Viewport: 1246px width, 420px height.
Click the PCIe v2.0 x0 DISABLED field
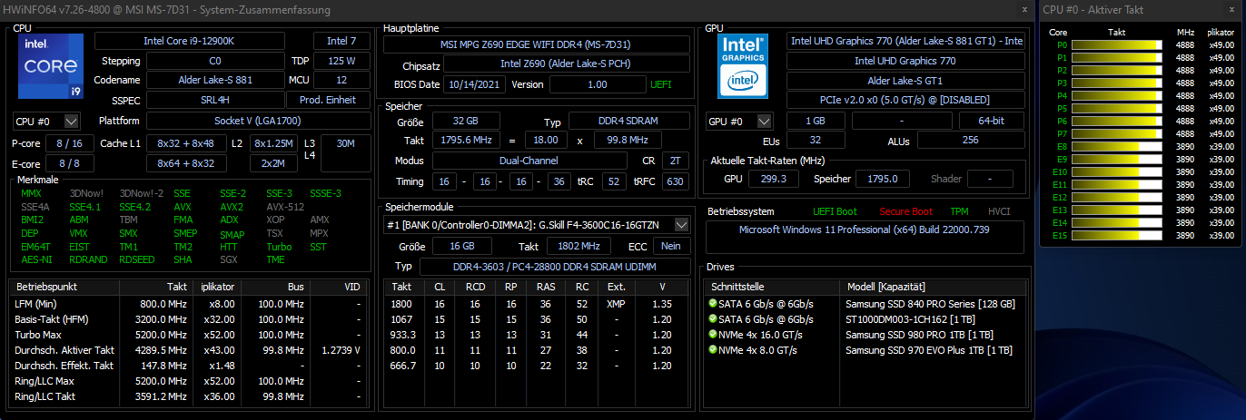[906, 100]
